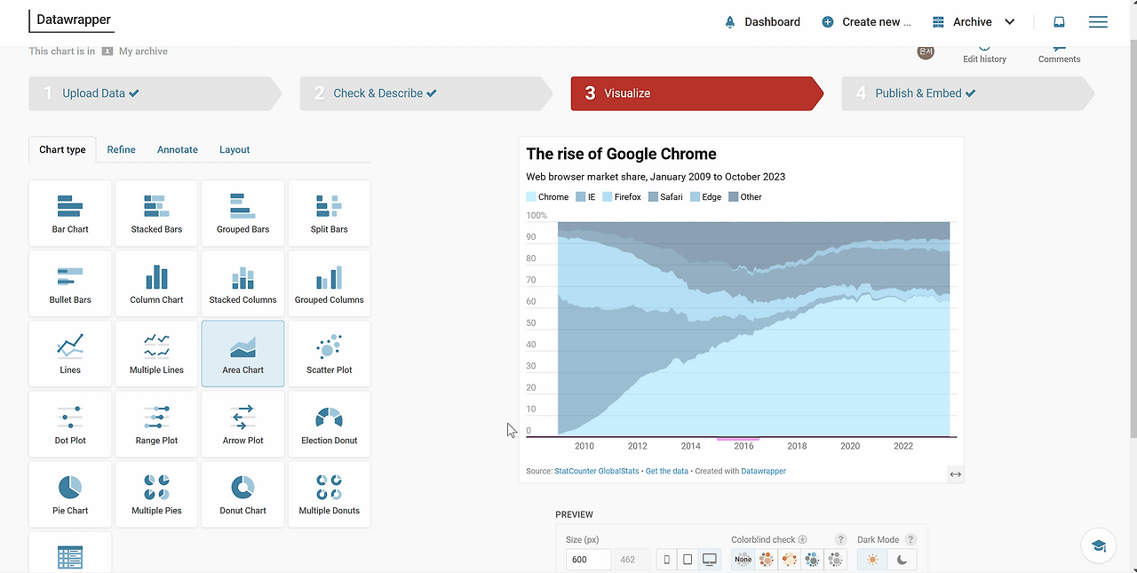
Task: Set colorblind check to None
Action: pos(743,560)
